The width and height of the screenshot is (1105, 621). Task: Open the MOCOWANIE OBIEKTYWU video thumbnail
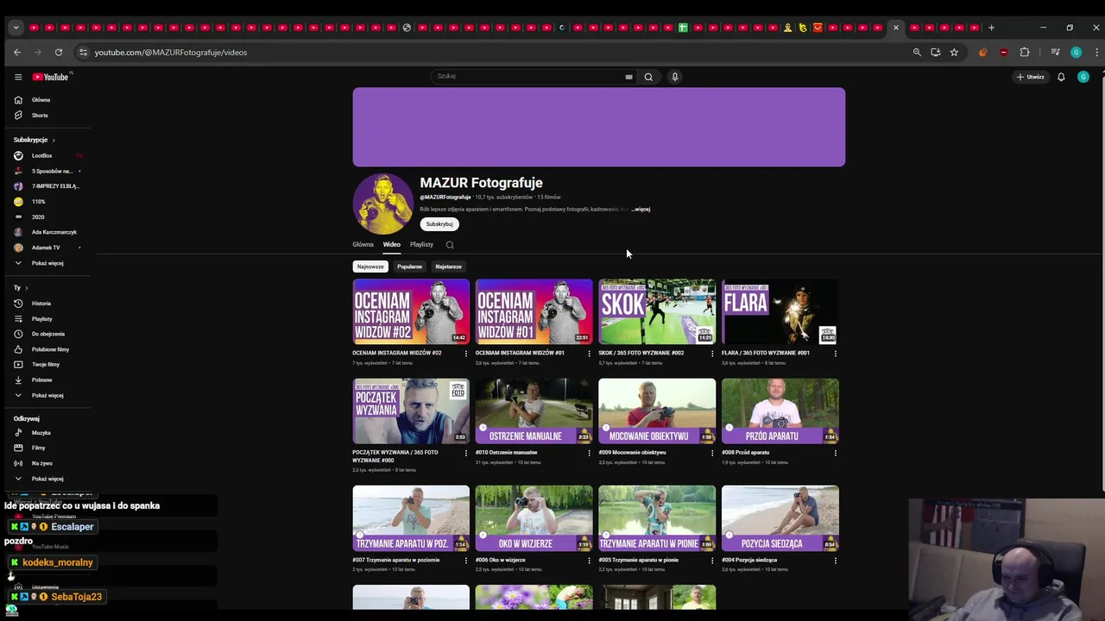pos(657,411)
